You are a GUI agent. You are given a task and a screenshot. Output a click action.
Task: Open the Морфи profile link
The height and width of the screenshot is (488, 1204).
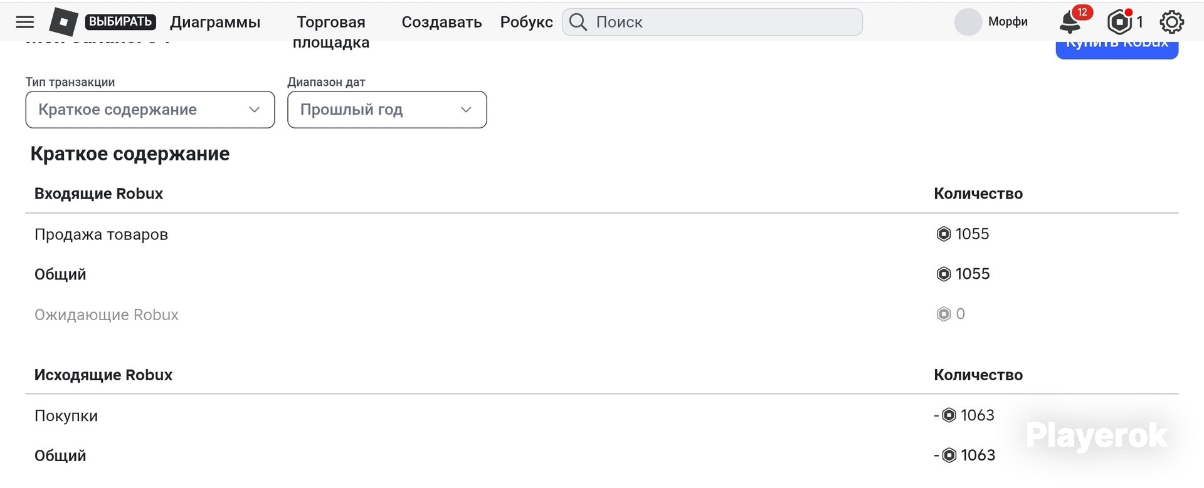[1008, 22]
